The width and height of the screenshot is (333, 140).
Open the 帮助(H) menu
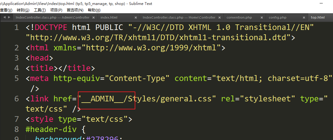[94, 10]
